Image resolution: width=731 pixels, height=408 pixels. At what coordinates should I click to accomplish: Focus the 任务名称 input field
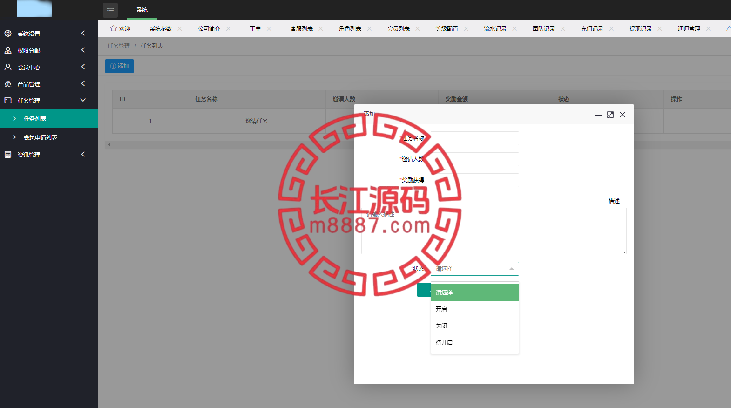474,138
